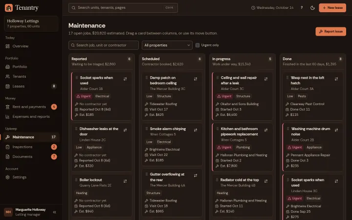Open the Washing machine drum noise title
This screenshot has width=352, height=220.
[x=310, y=132]
